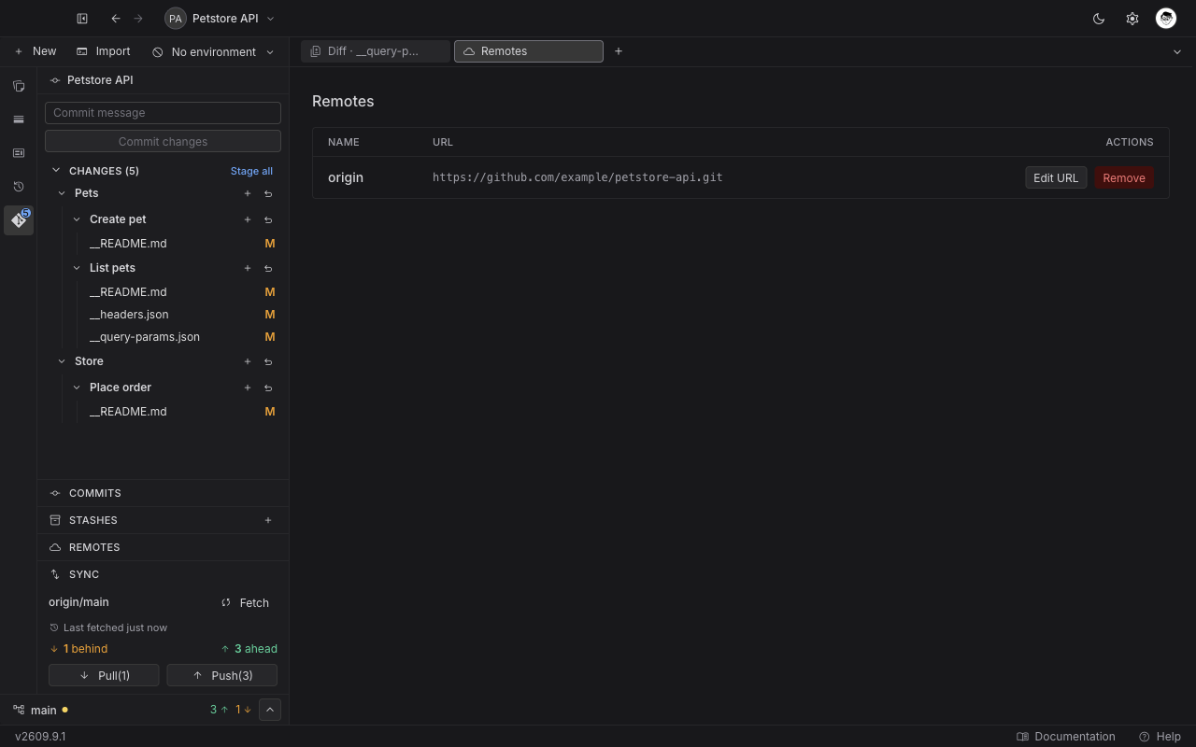Click the Edit URL button for origin
The image size is (1196, 747).
coord(1056,177)
